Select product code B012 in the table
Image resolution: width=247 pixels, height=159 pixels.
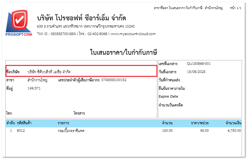(x=21, y=131)
